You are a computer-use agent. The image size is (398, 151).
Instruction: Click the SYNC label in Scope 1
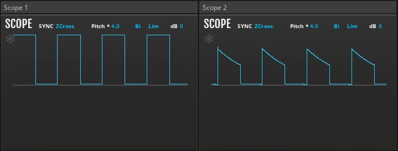pyautogui.click(x=46, y=26)
